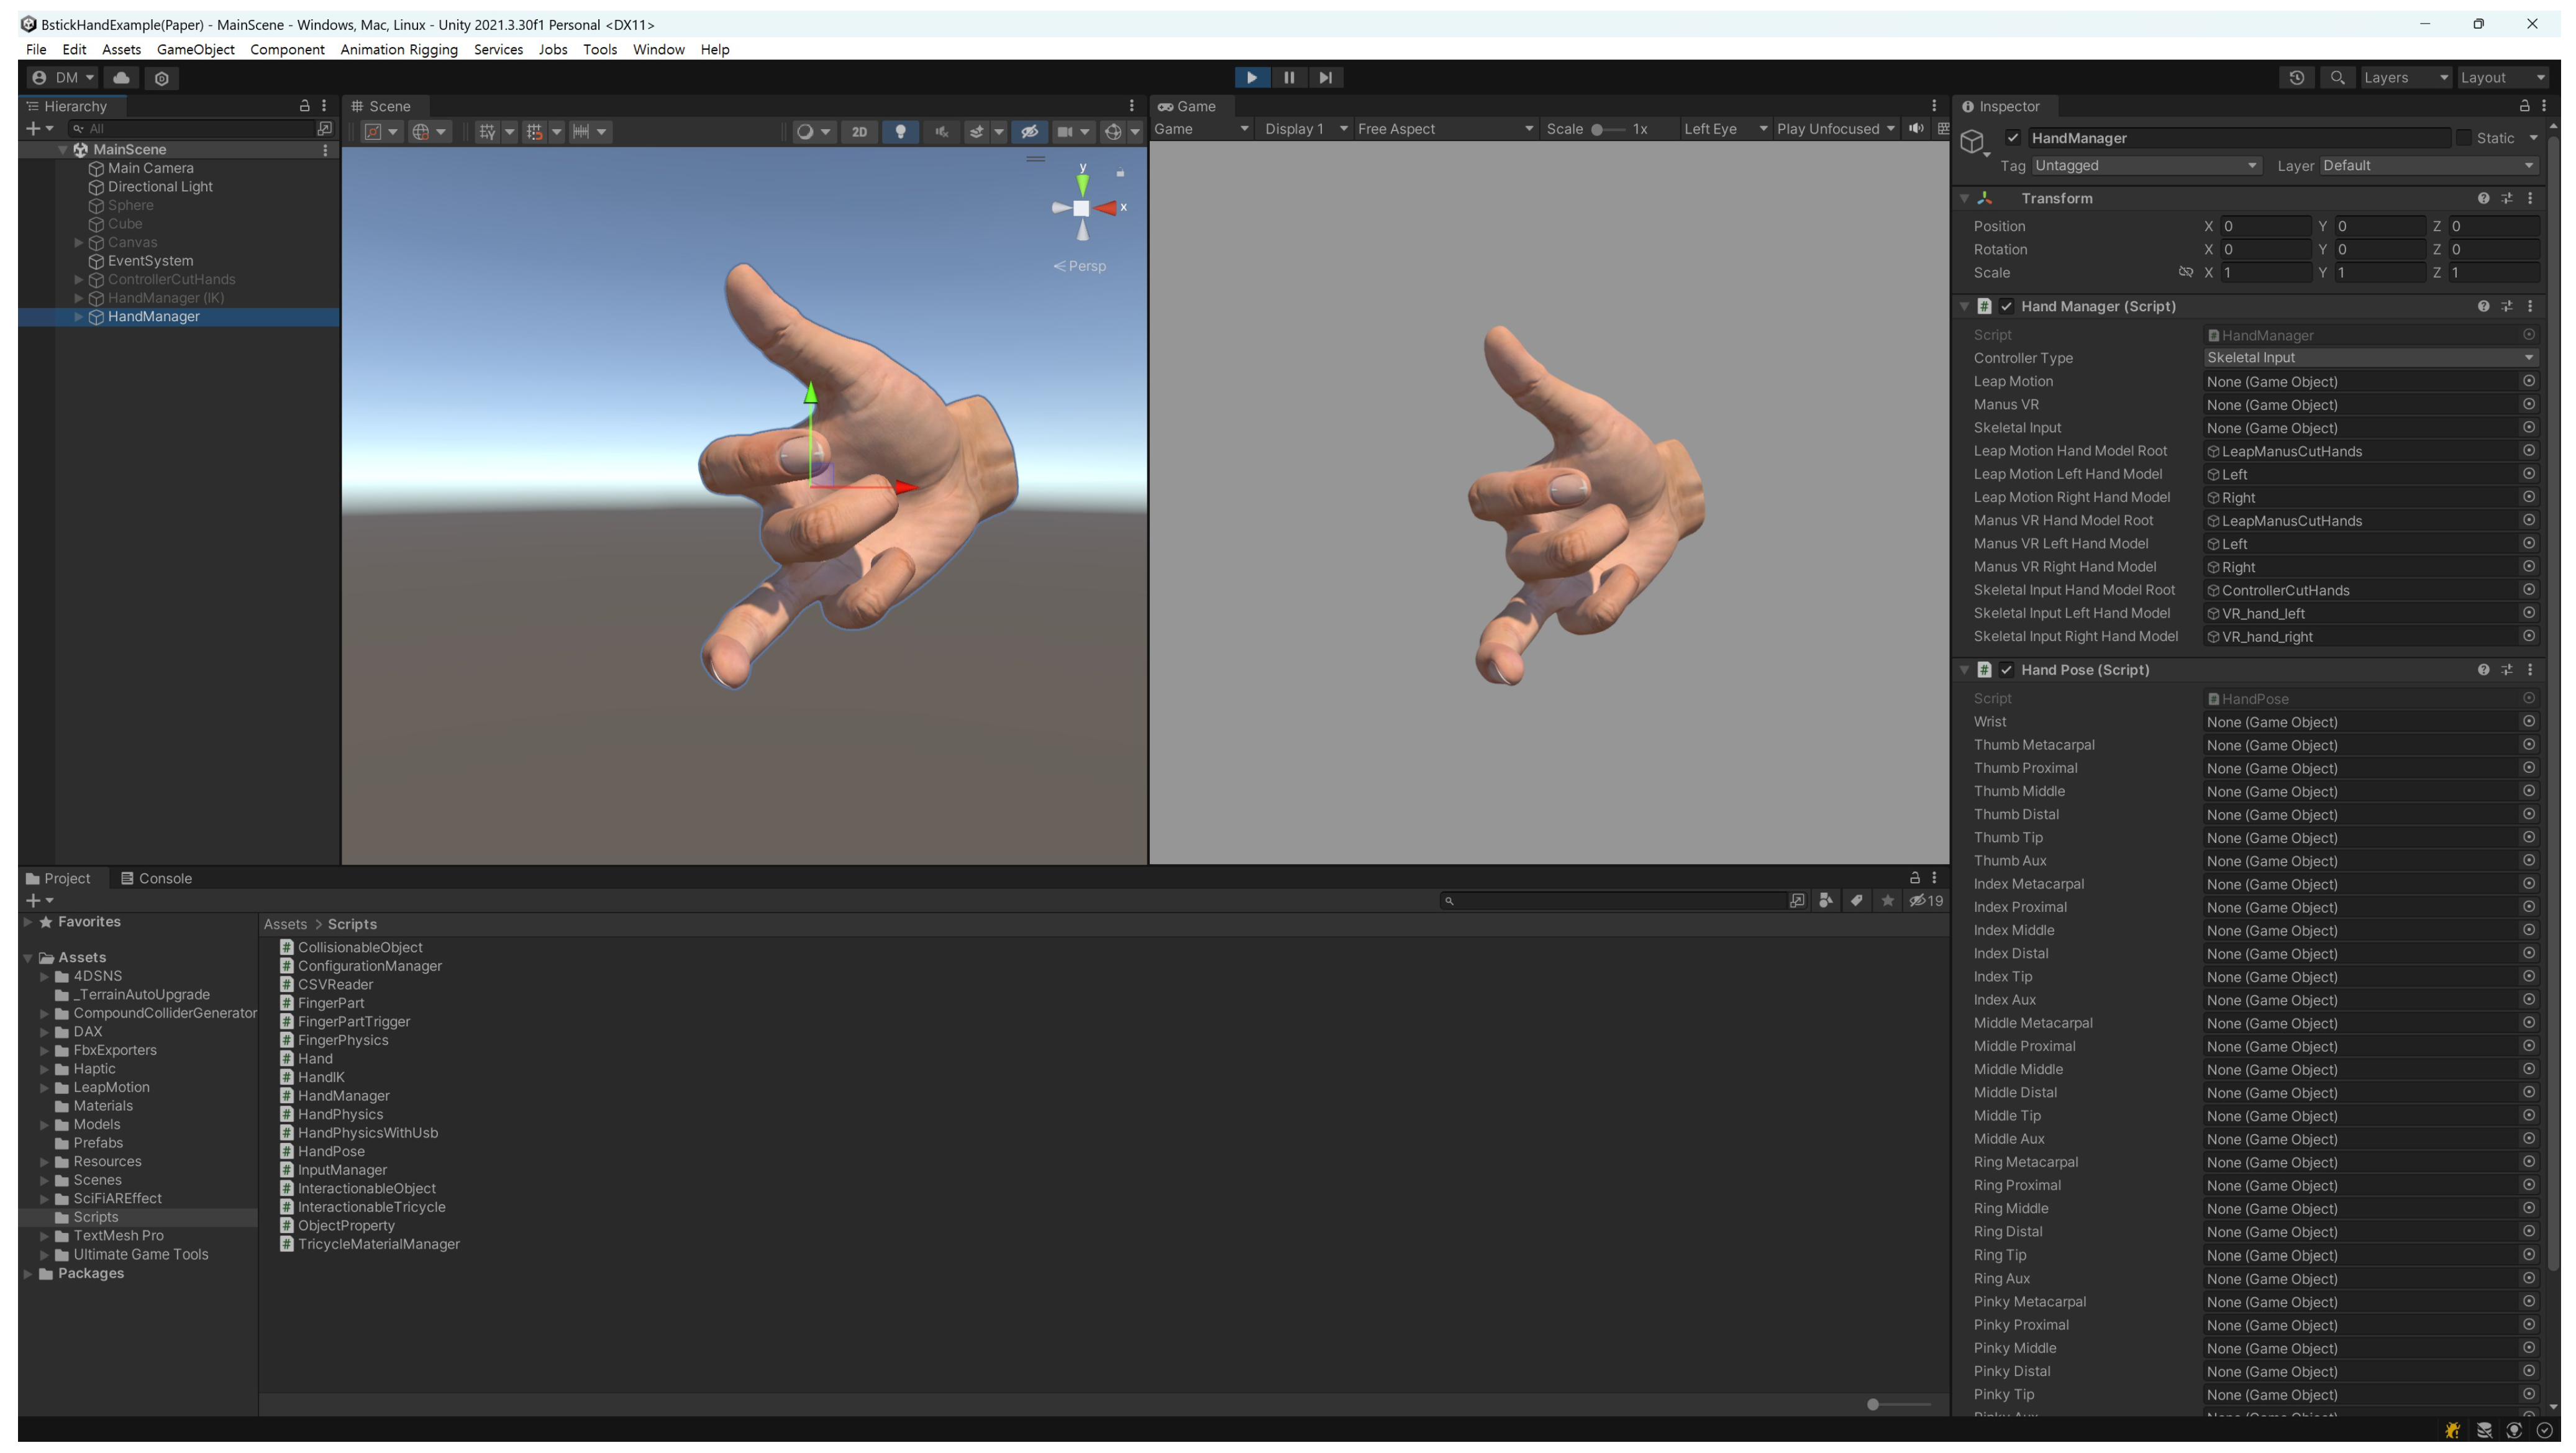
Task: Adjust the Game view Scale slider
Action: tap(1598, 129)
